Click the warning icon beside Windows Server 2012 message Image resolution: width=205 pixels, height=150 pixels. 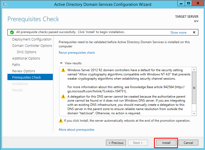tap(63, 70)
